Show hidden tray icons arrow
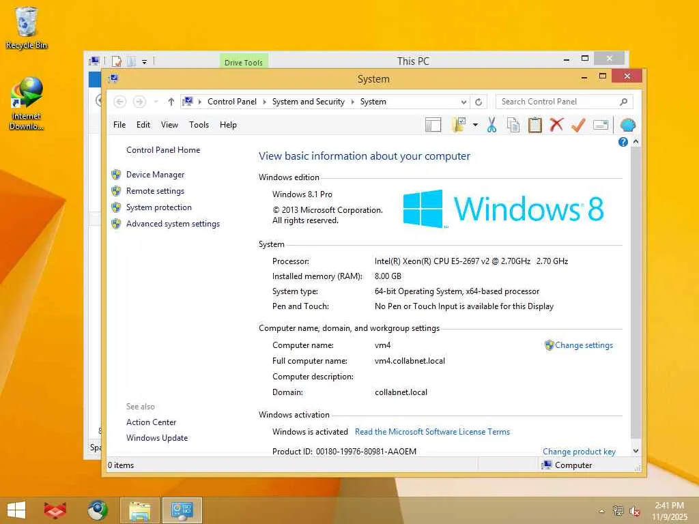The height and width of the screenshot is (524, 699). [602, 511]
